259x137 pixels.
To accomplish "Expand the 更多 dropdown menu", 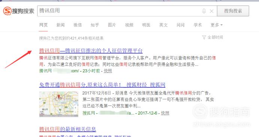I will point(217,25).
